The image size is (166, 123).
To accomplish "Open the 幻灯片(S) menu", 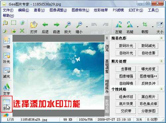I will [x=136, y=10].
